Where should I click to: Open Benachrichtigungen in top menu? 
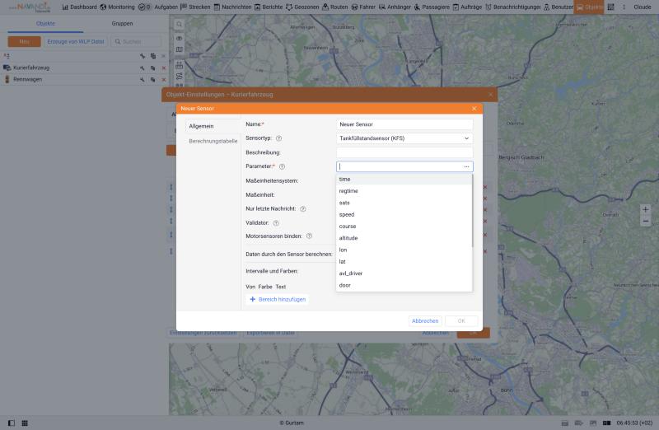(512, 7)
